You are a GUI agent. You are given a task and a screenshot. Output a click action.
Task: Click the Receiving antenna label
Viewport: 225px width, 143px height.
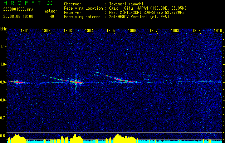(x=82, y=17)
